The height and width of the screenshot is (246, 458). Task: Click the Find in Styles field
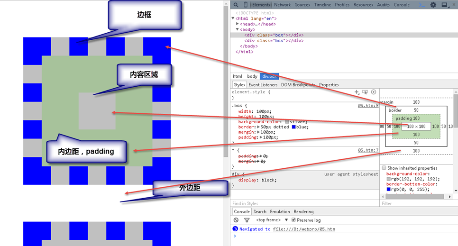[x=305, y=203]
